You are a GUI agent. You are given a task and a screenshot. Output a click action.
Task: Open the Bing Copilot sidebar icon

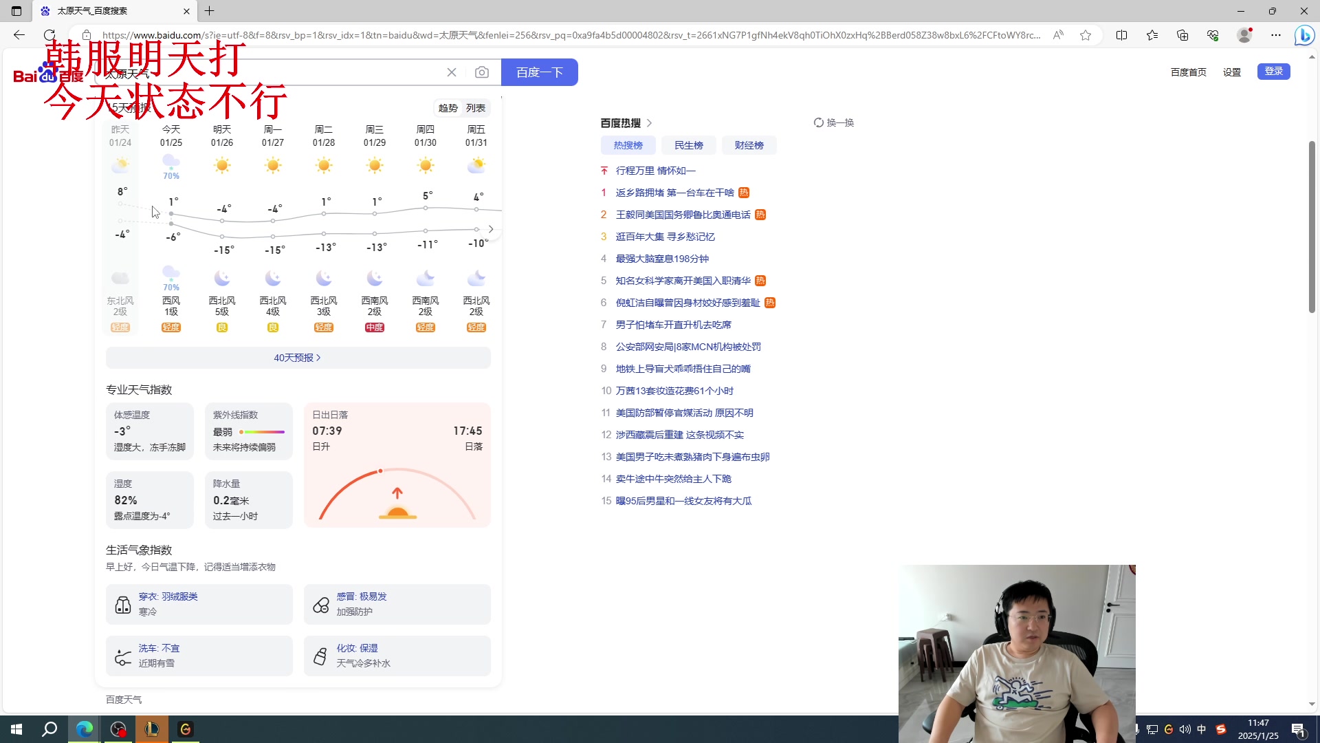click(1303, 35)
